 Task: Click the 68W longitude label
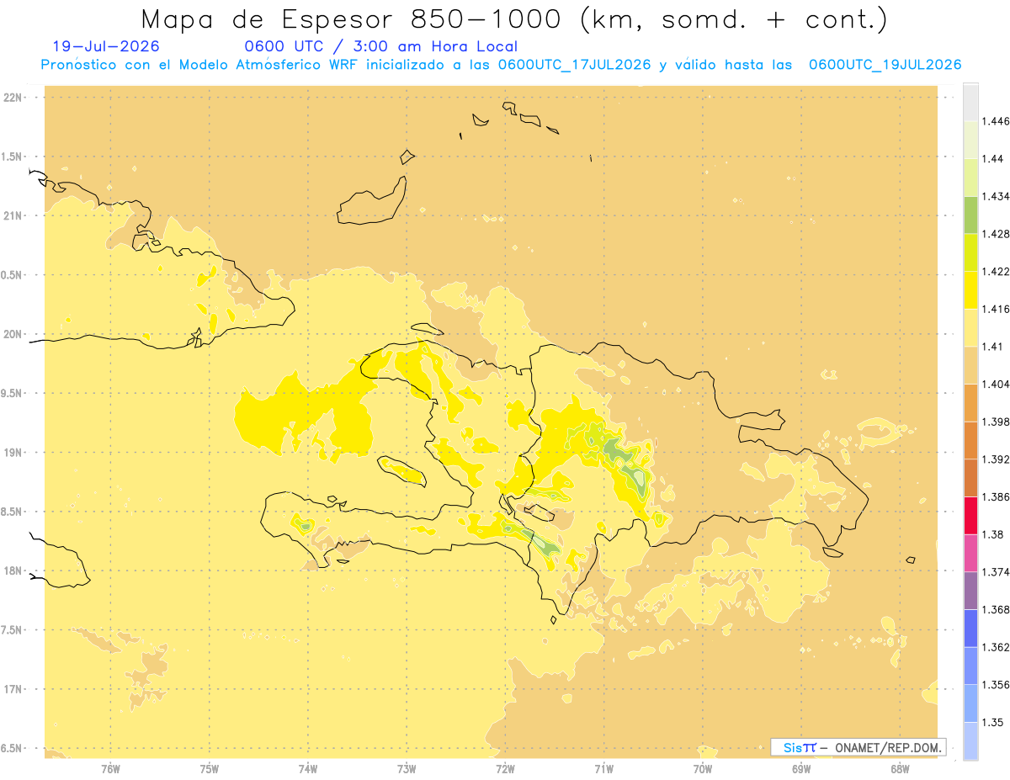[x=900, y=768]
